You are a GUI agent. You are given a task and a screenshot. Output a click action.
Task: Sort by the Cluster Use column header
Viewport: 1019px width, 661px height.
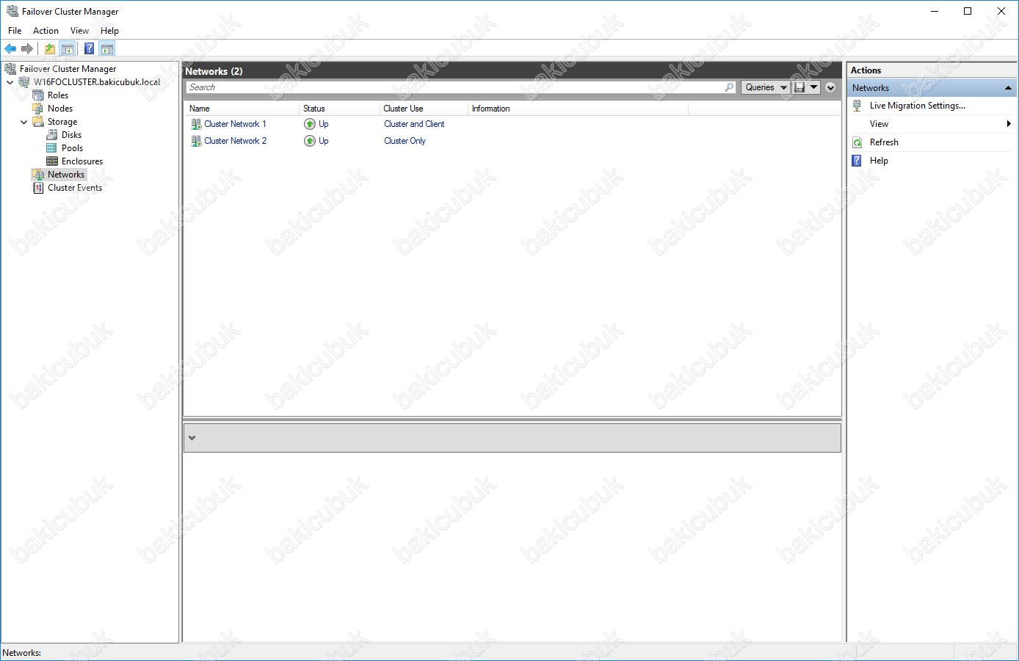click(x=424, y=109)
